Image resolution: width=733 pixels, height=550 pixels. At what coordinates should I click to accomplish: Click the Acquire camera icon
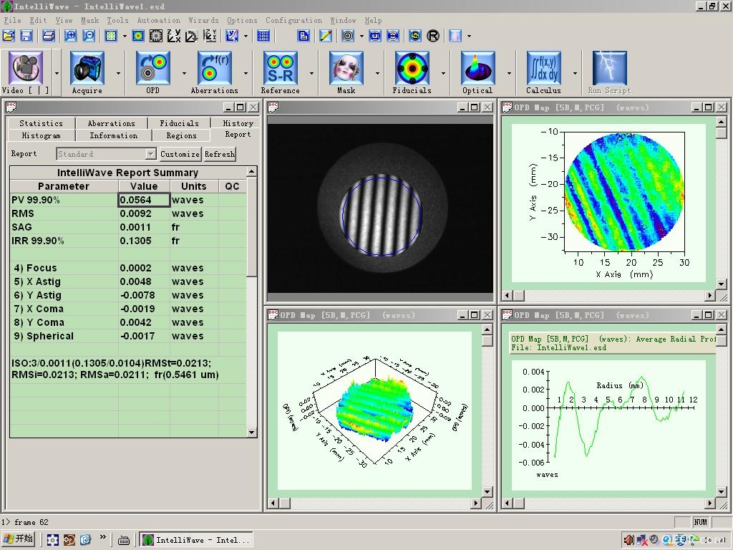click(87, 68)
